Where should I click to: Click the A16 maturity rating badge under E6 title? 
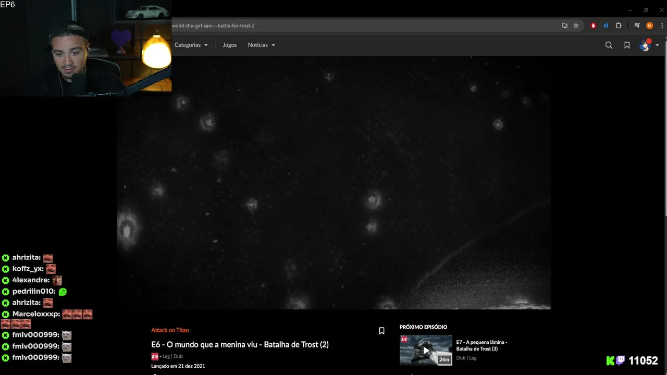[155, 356]
